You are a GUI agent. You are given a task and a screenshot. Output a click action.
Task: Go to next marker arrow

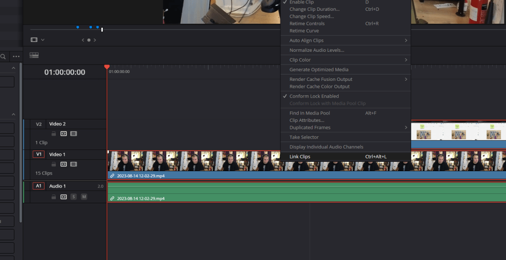tap(95, 40)
